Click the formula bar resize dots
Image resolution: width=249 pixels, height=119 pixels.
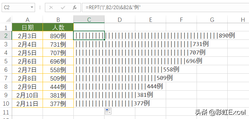pos(40,7)
